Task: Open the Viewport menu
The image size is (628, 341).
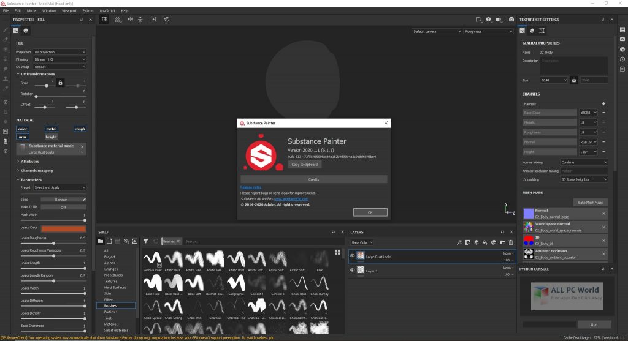Action: tap(69, 11)
